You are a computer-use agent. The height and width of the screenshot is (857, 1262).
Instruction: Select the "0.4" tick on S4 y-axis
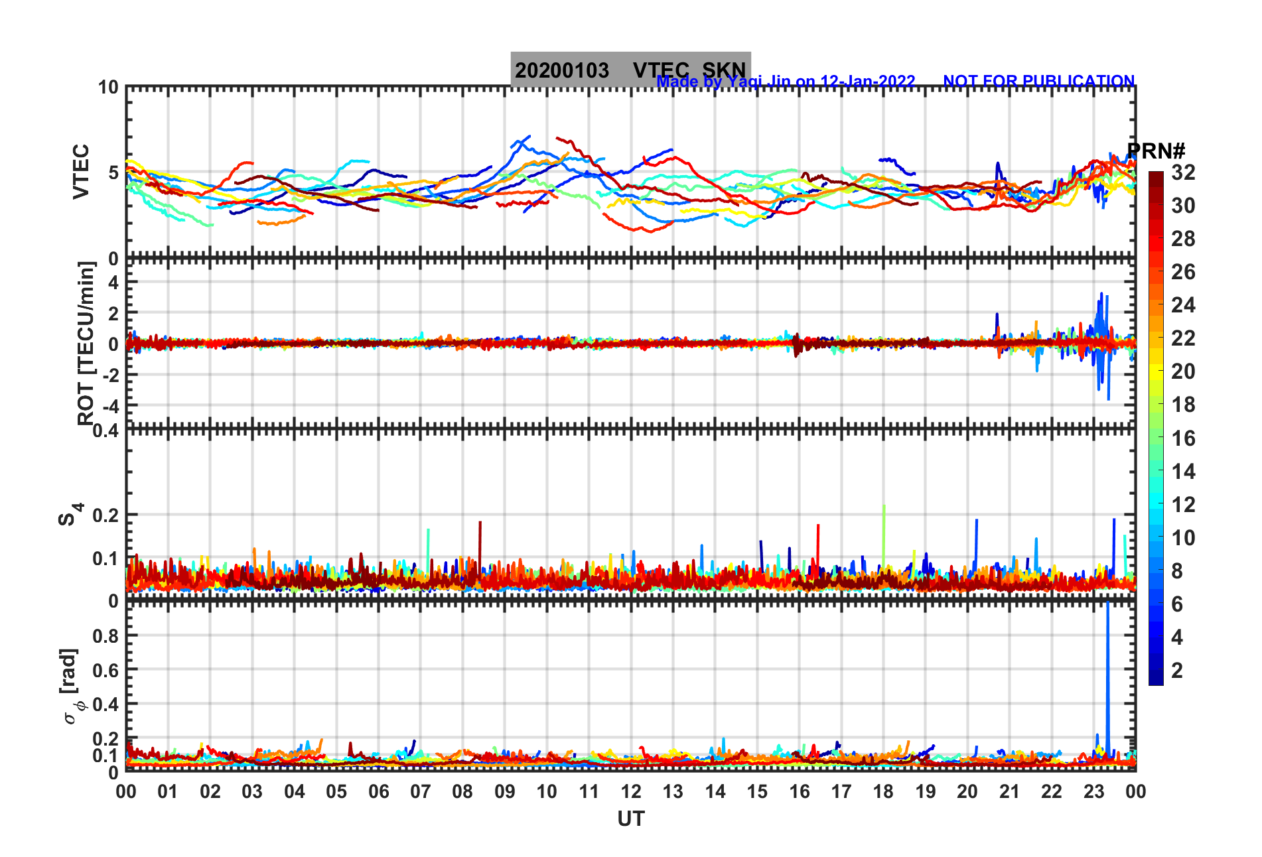[105, 431]
